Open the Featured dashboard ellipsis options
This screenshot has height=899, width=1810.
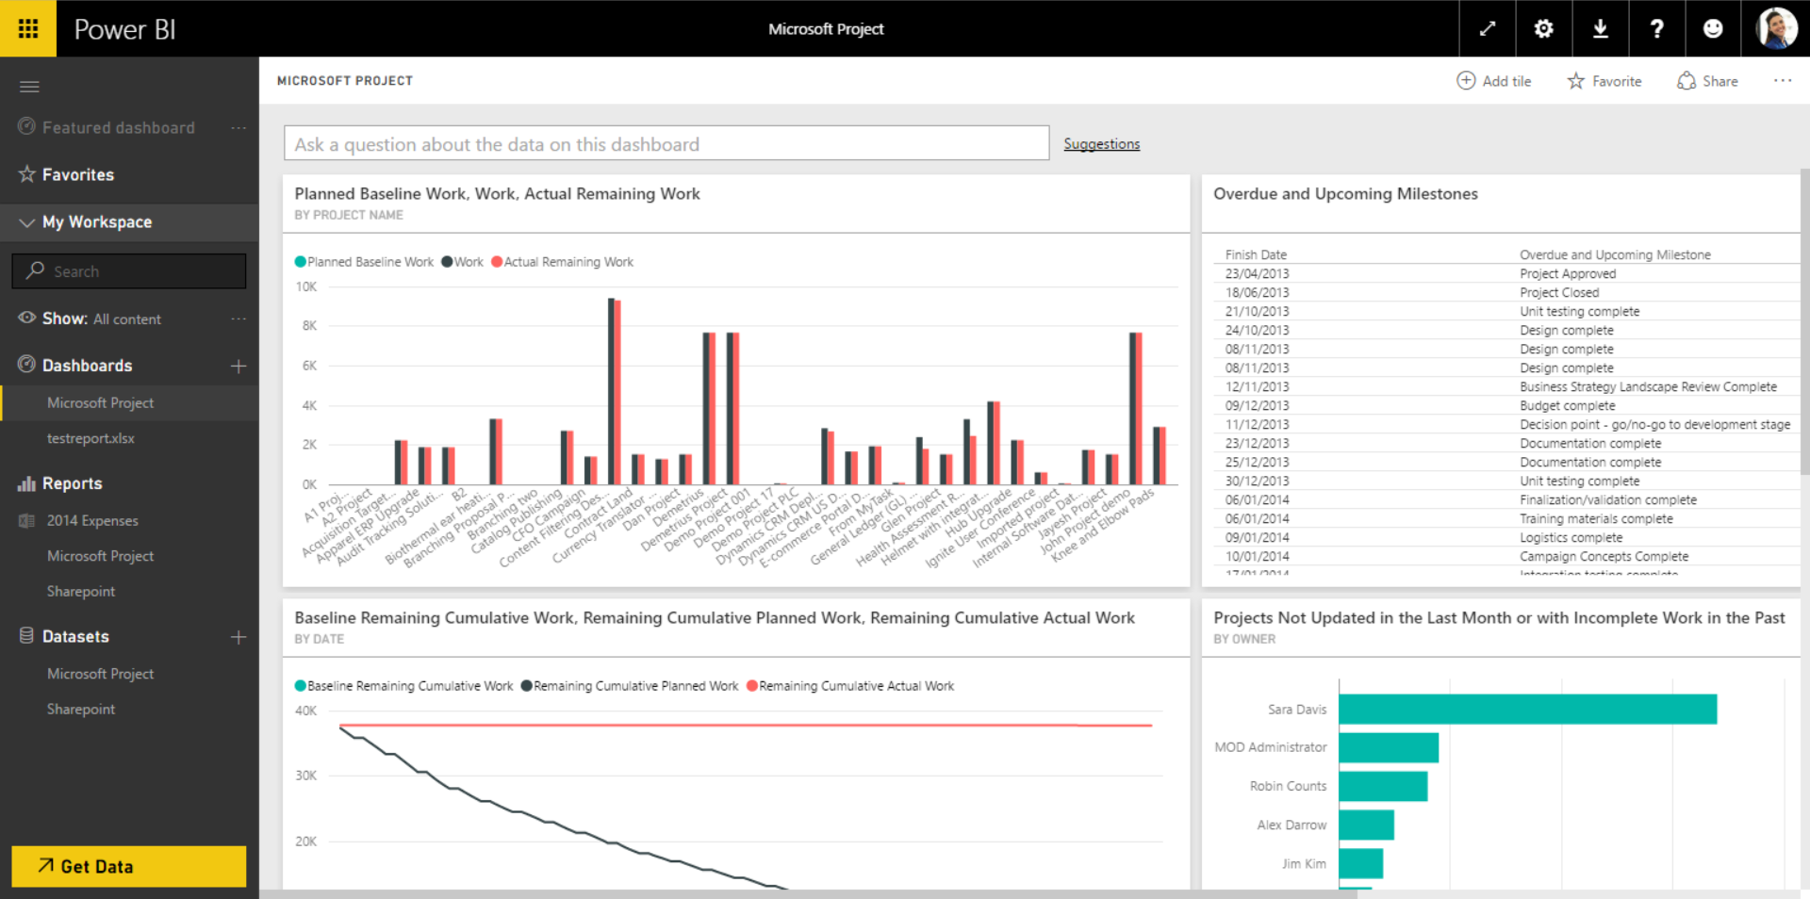tap(239, 127)
